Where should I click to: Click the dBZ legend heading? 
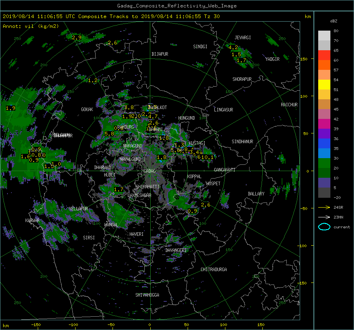pyautogui.click(x=334, y=21)
